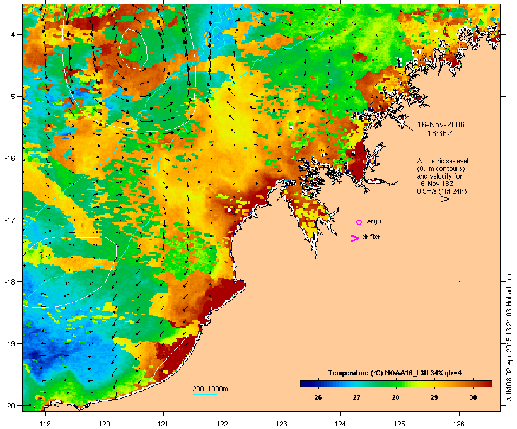Click the longitude axis label '123'
Viewport: 517px width, 429px height.
282,424
